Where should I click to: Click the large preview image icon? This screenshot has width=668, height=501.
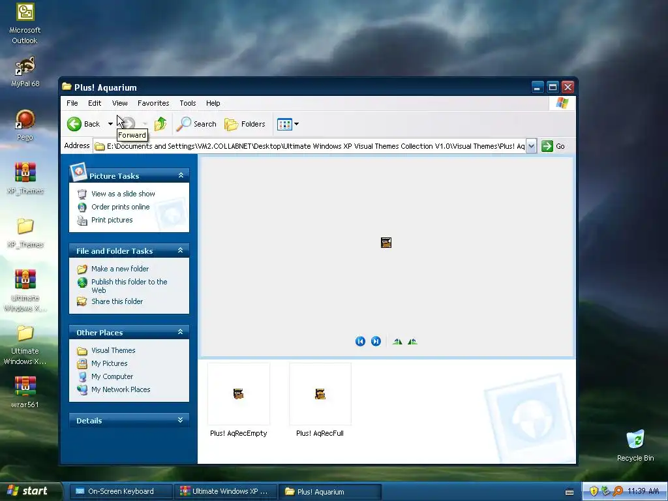coord(386,243)
